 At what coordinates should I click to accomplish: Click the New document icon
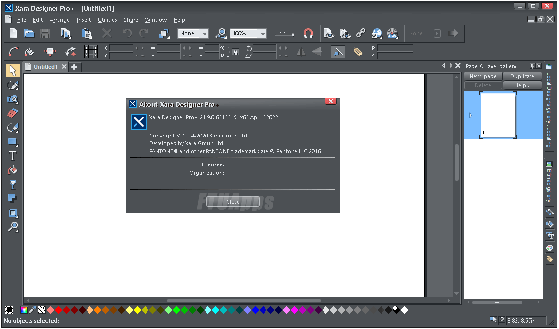coord(13,33)
